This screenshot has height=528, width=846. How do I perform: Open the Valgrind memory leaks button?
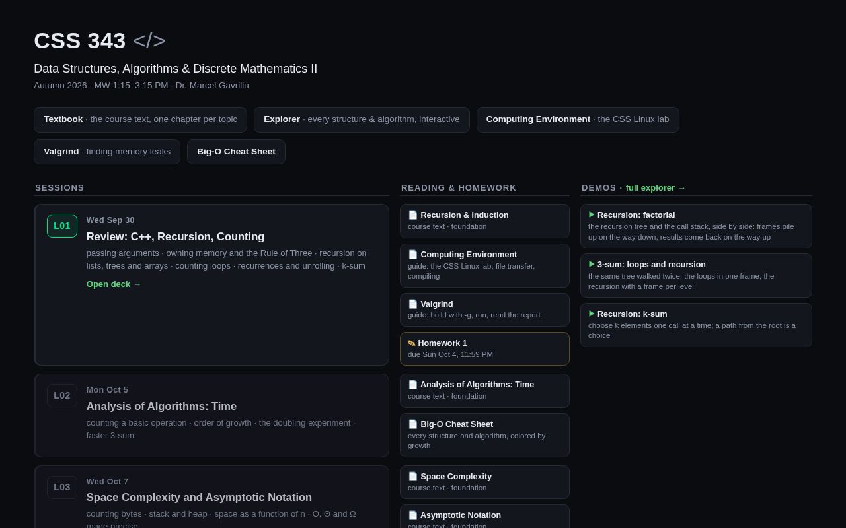(x=107, y=152)
